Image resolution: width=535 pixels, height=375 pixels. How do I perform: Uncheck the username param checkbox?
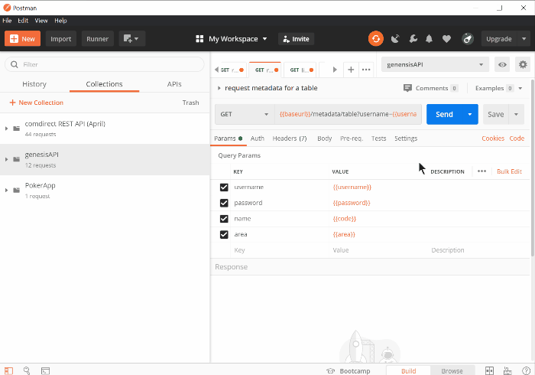[x=224, y=187]
